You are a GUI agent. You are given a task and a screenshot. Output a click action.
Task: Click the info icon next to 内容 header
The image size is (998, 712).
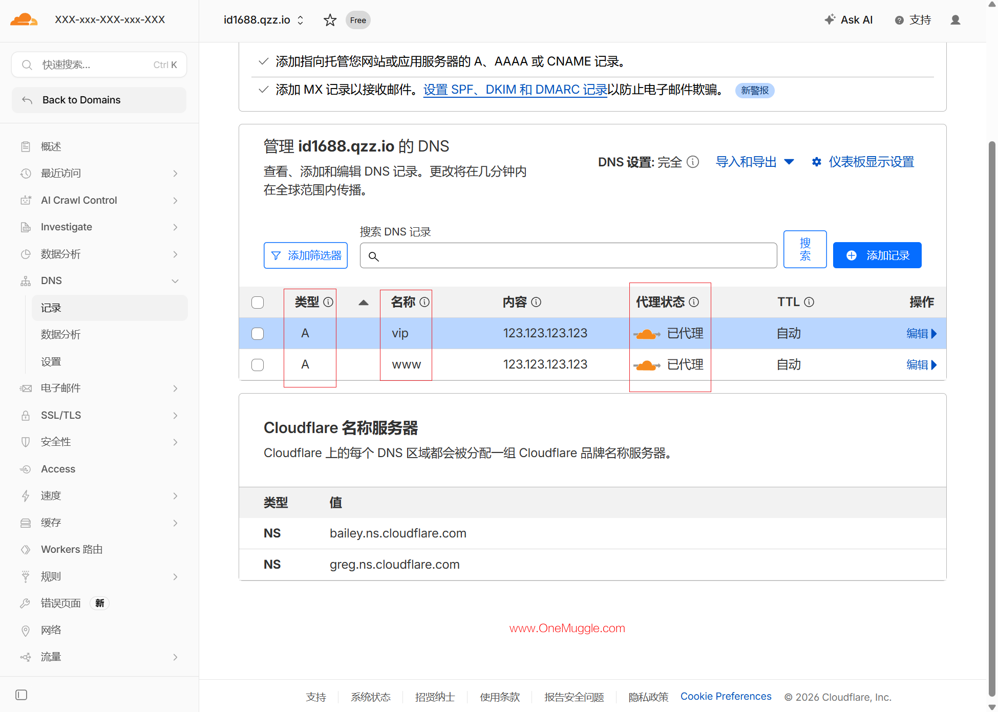point(536,302)
